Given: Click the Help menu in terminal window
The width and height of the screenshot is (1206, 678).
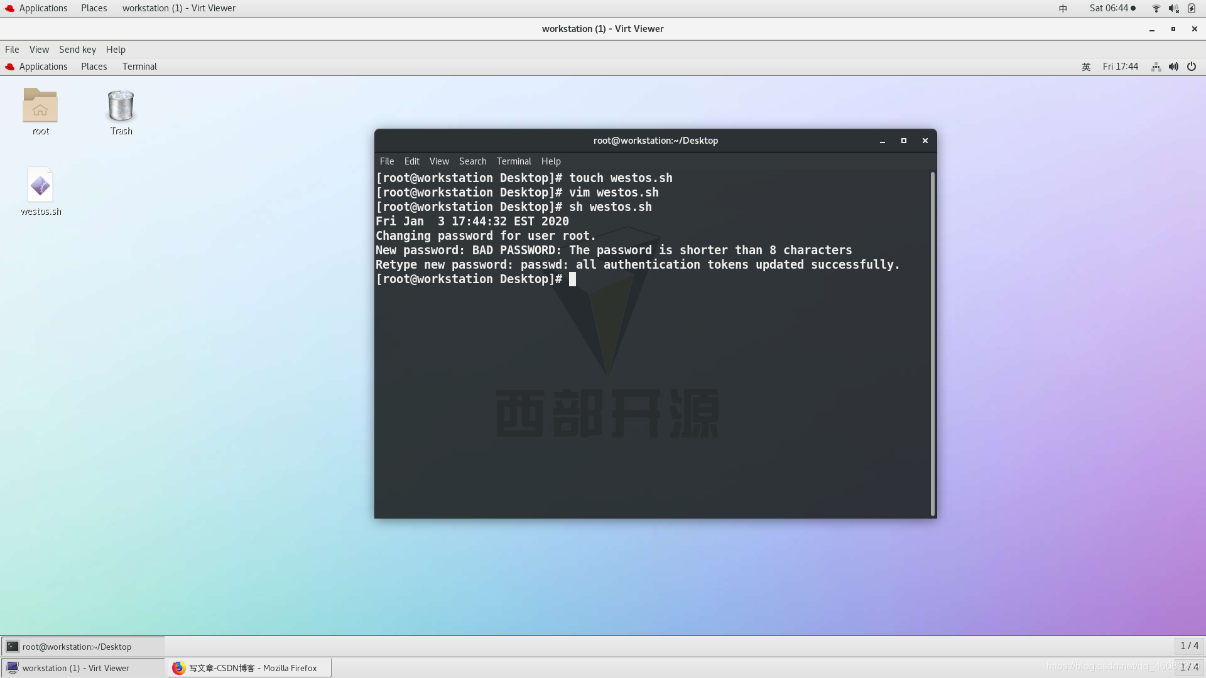Looking at the screenshot, I should pyautogui.click(x=551, y=161).
